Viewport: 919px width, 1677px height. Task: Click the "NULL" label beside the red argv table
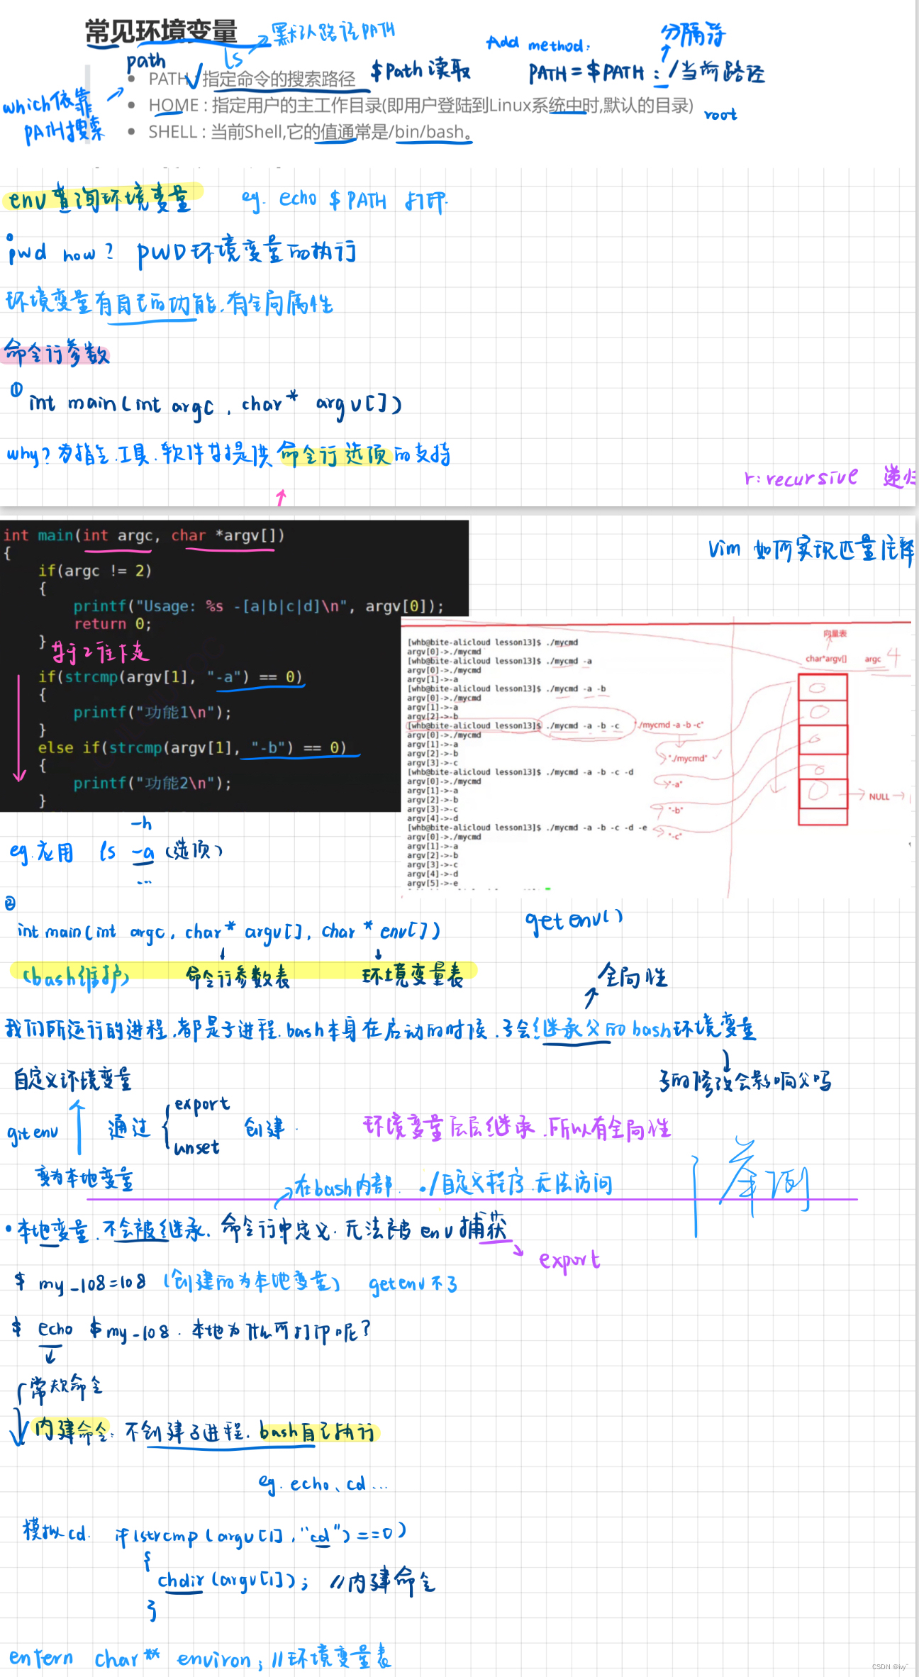coord(879,796)
